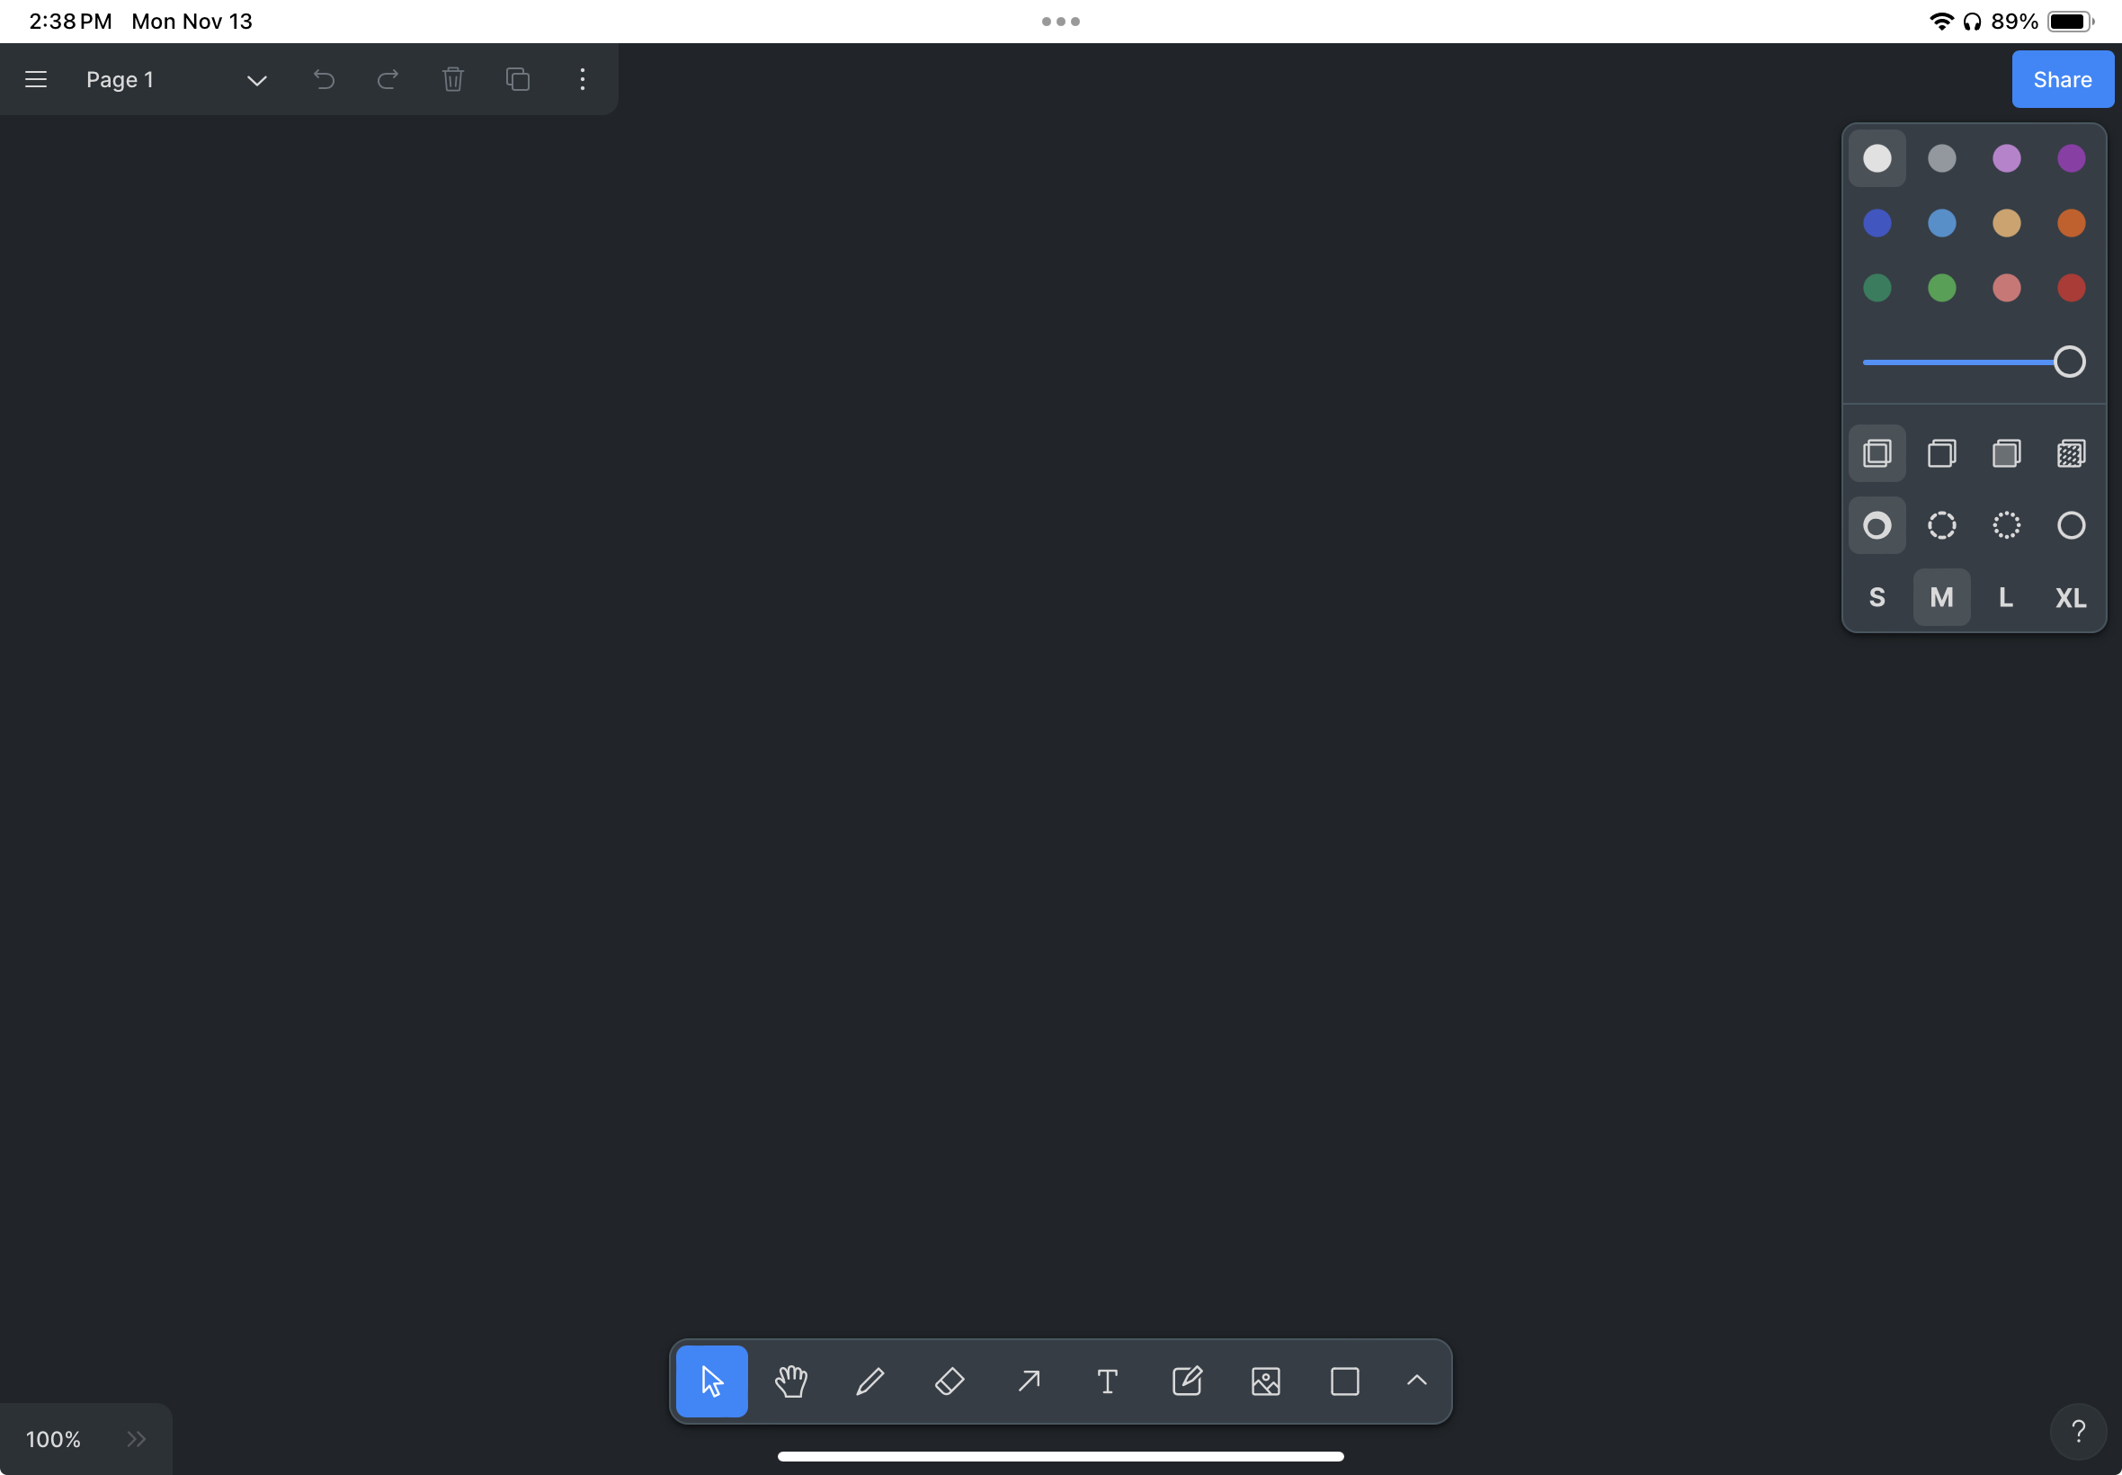
Task: Click the Share button
Action: pos(2061,78)
